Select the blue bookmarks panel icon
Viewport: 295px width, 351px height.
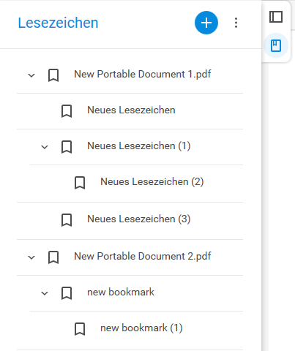pos(276,45)
